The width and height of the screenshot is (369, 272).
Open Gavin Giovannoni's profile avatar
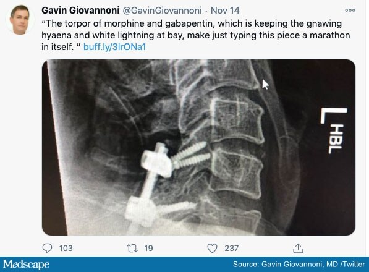(20, 20)
